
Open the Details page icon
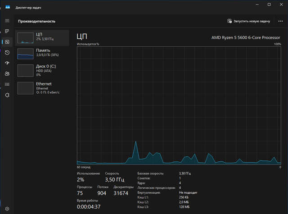click(x=7, y=84)
